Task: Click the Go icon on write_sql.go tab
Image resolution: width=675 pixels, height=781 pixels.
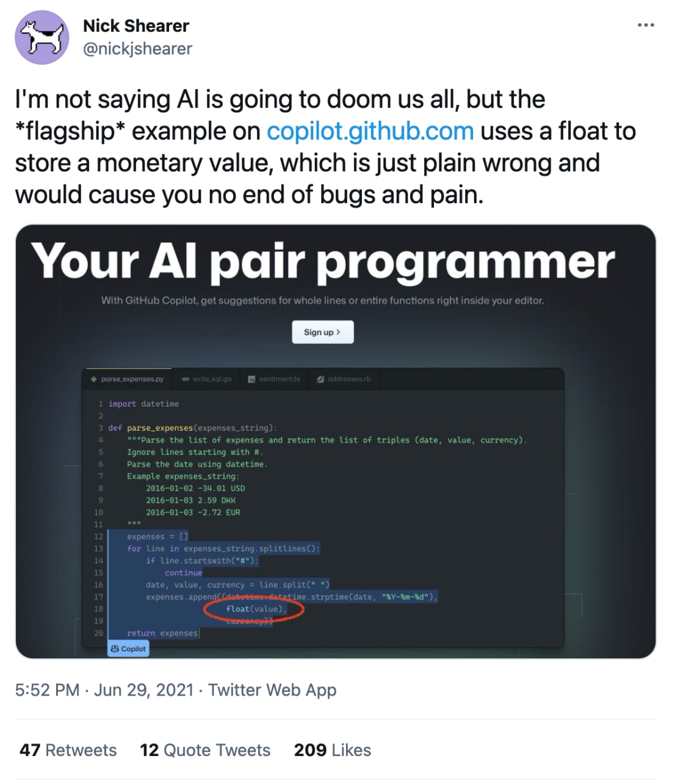Action: coord(185,379)
